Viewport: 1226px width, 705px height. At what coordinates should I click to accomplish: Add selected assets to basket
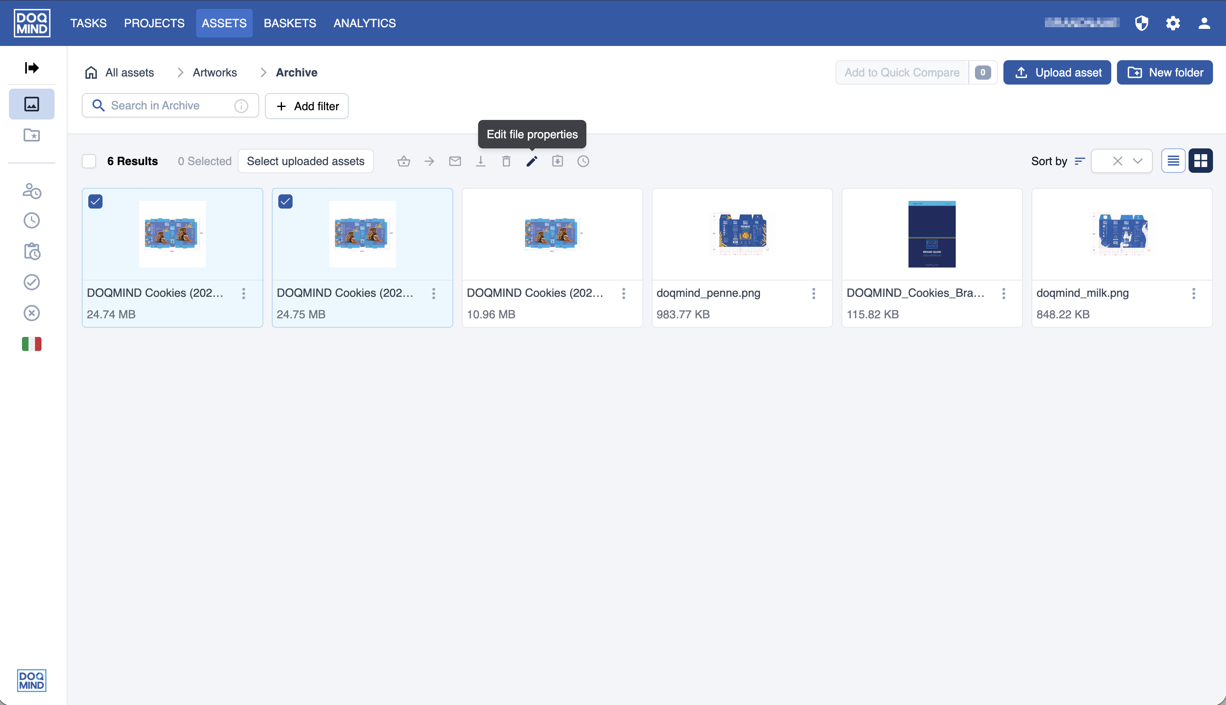click(404, 161)
